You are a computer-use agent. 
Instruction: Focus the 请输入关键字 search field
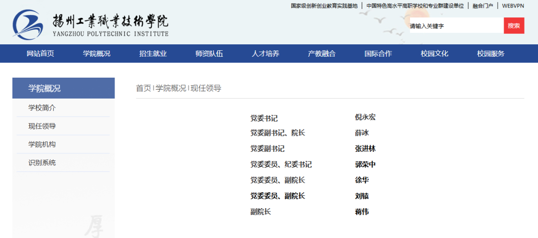click(456, 26)
